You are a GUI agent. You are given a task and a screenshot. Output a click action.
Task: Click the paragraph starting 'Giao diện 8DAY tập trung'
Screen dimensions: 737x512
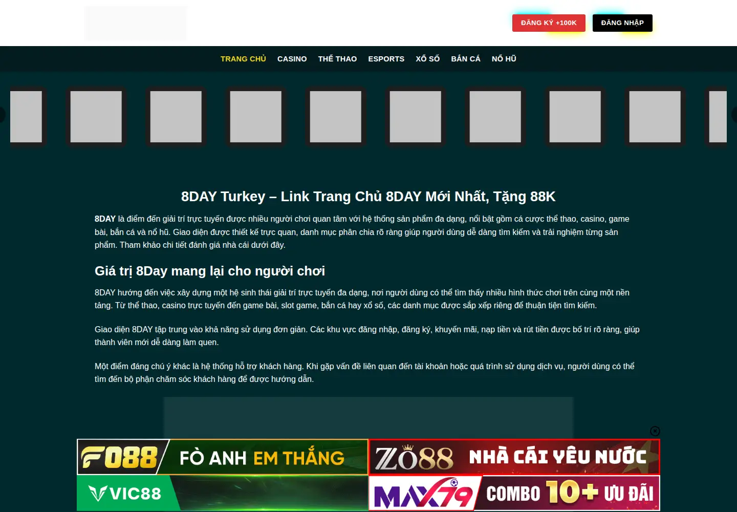[x=367, y=336]
